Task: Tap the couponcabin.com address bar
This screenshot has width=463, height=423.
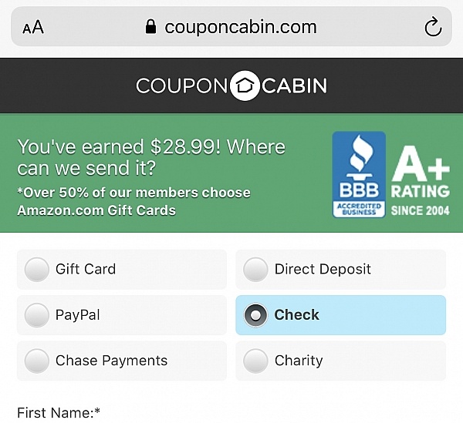Action: pyautogui.click(x=231, y=26)
